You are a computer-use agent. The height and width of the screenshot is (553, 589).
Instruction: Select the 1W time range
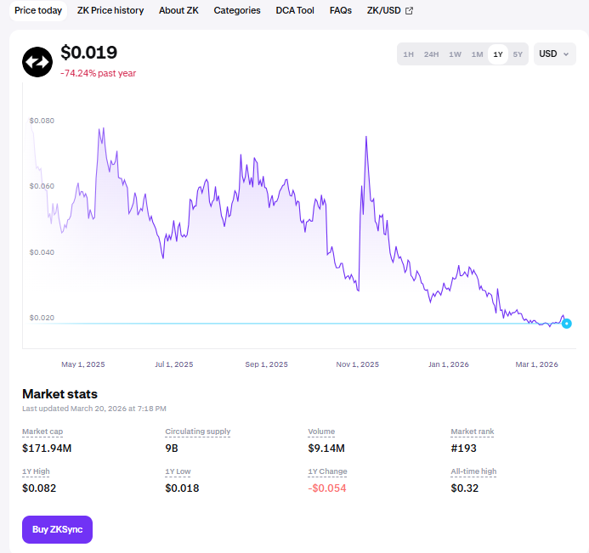(455, 54)
